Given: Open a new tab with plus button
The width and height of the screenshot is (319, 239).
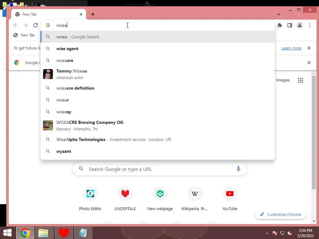Looking at the screenshot, I should coord(93,14).
